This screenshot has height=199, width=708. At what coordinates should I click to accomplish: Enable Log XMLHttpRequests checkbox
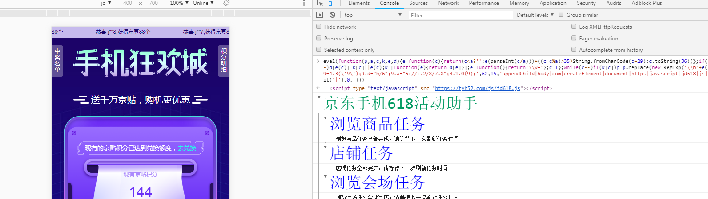[x=574, y=27]
